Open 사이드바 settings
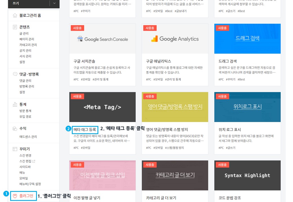The height and width of the screenshot is (202, 293). click(25, 167)
